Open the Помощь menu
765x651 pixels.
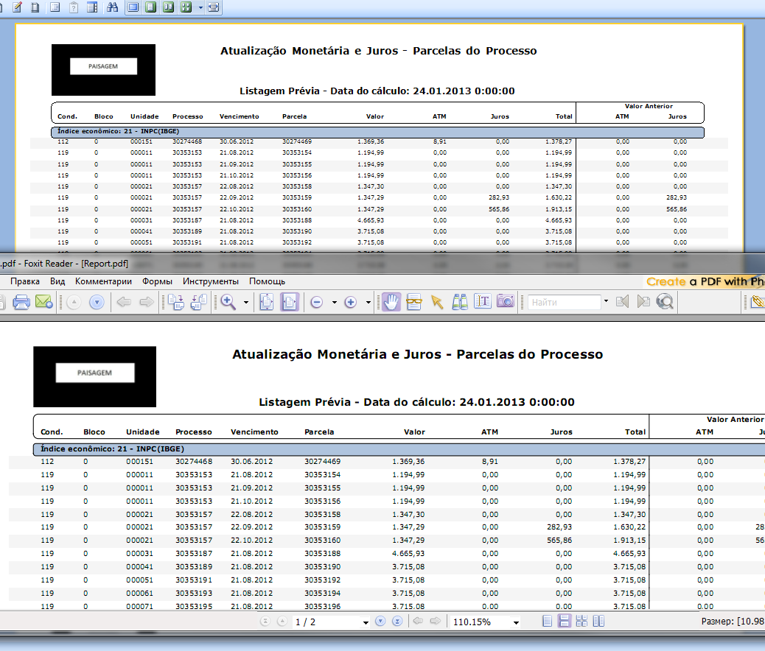268,281
